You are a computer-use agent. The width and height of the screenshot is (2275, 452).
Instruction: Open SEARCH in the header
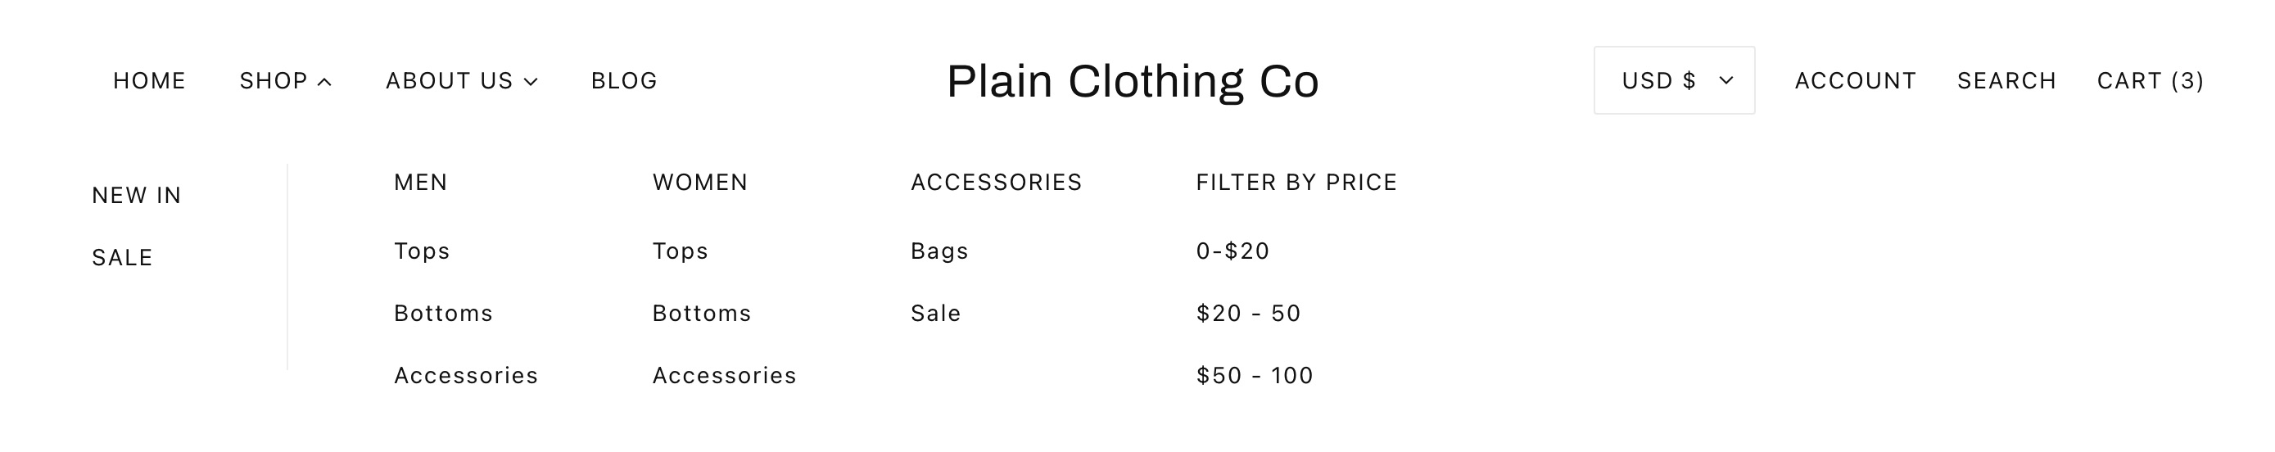[x=2006, y=80]
